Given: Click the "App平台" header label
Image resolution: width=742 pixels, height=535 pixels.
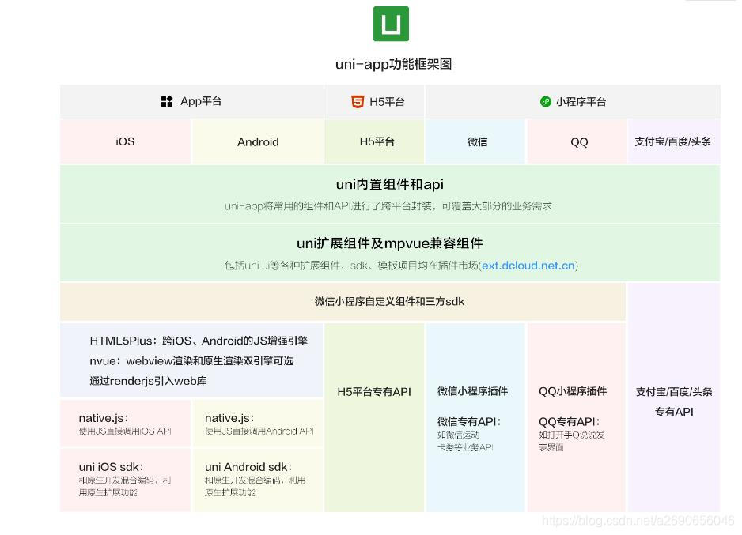Looking at the screenshot, I should [x=201, y=101].
